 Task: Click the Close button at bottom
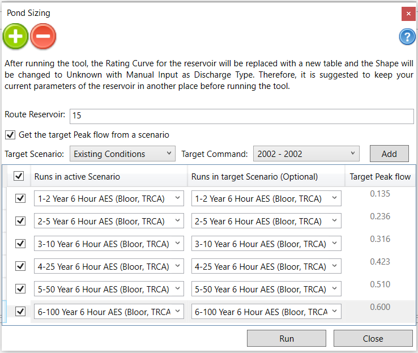373,338
